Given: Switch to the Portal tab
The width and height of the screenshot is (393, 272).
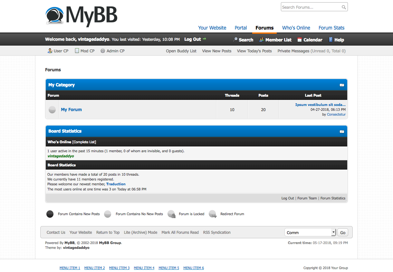Looking at the screenshot, I should (x=241, y=28).
